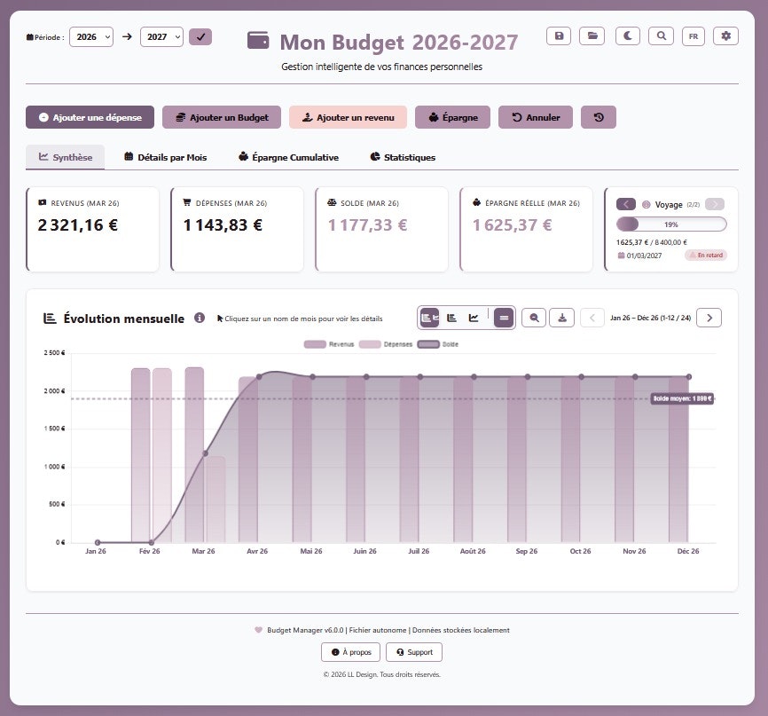Open the 2026 start year dropdown

click(91, 37)
